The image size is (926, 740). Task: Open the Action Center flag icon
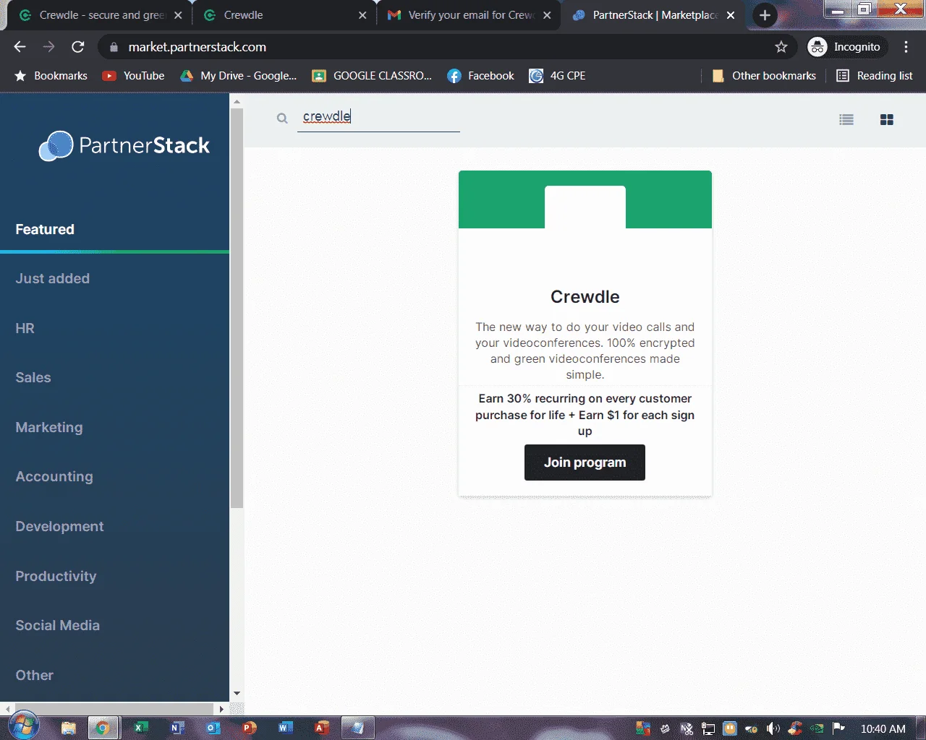click(838, 728)
